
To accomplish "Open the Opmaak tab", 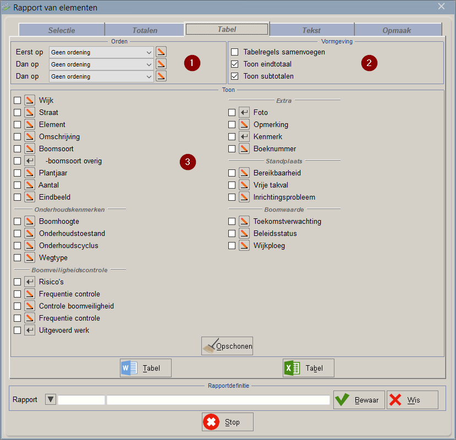I will pyautogui.click(x=397, y=30).
